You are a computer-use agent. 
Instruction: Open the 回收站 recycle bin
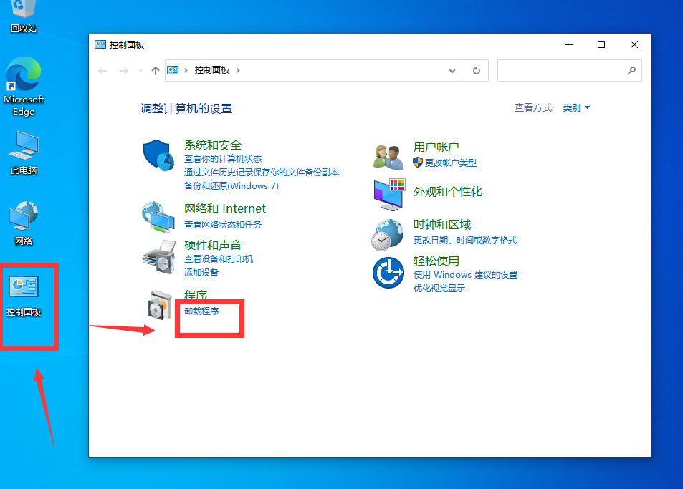tap(23, 11)
